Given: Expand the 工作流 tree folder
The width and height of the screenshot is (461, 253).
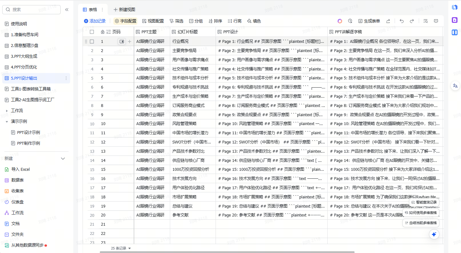Looking at the screenshot, I should pos(7,110).
